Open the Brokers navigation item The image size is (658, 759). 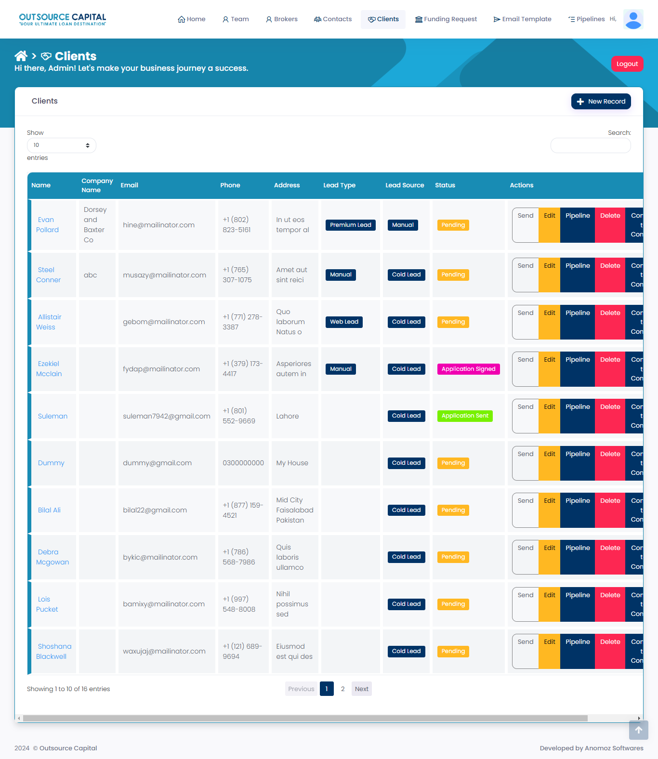pos(282,19)
